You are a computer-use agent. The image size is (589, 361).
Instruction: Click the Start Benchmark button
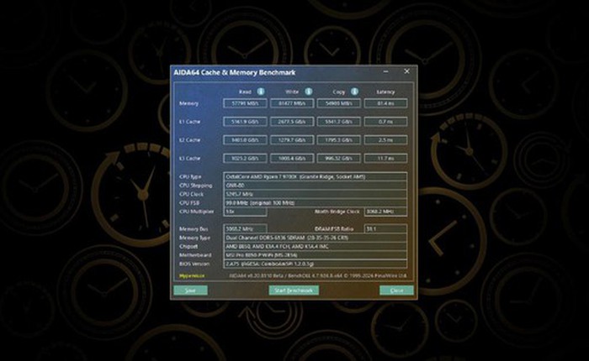tap(294, 290)
